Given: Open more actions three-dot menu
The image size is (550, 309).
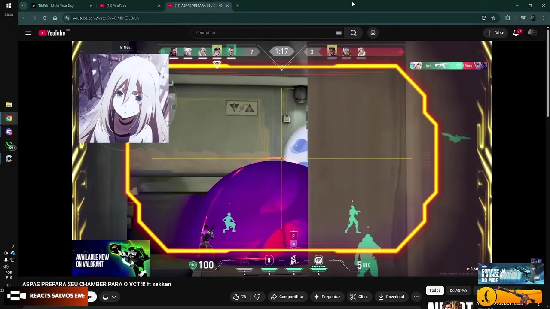Looking at the screenshot, I should [x=416, y=297].
